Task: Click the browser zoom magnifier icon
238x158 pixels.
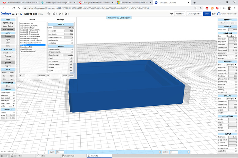Action: [x=196, y=8]
